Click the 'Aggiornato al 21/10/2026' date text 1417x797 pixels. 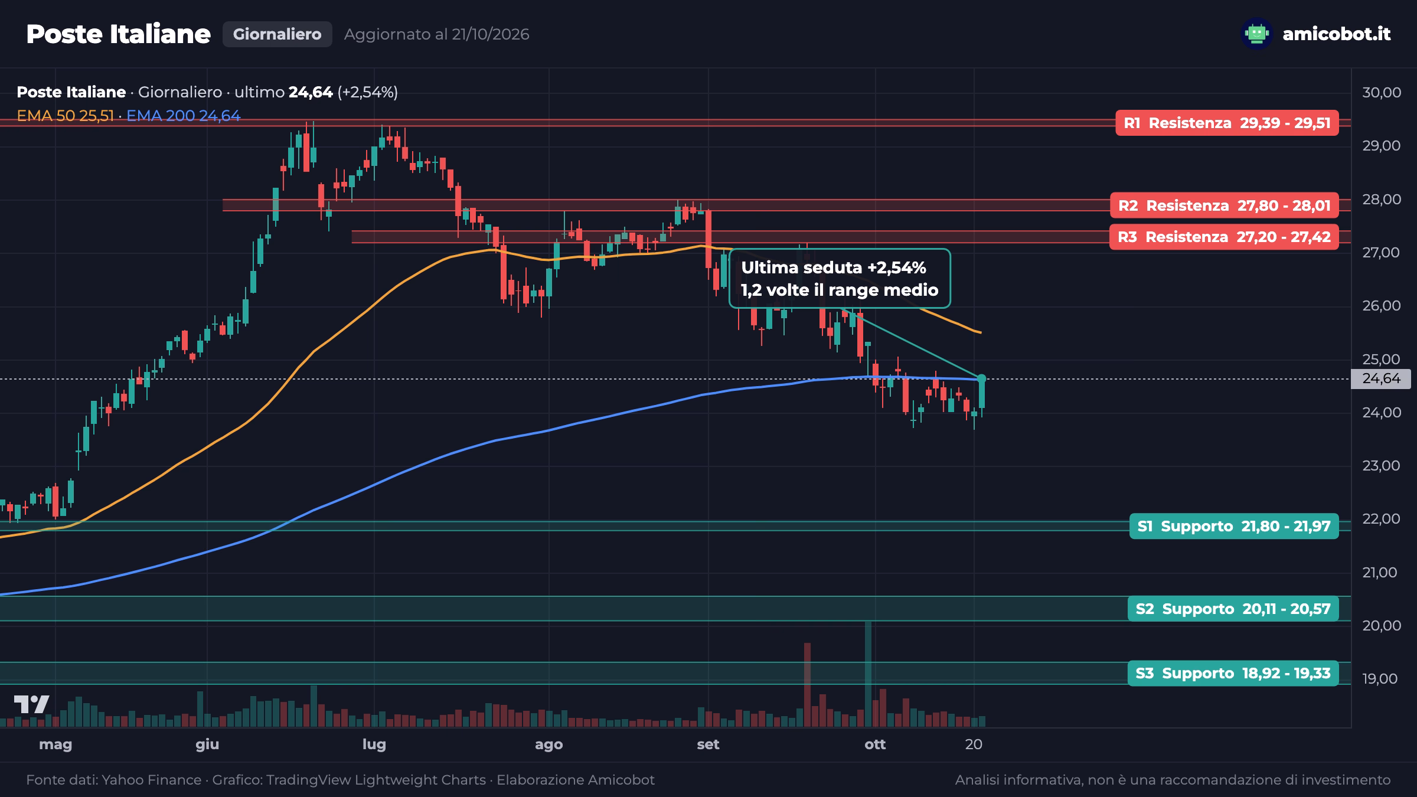pyautogui.click(x=436, y=34)
